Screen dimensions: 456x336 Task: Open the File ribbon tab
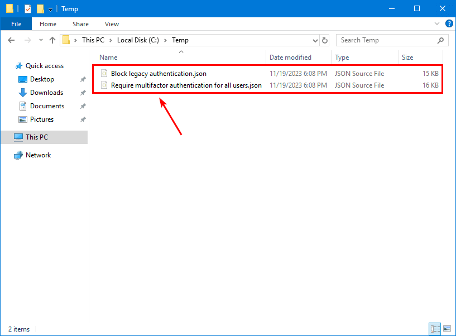pos(16,24)
